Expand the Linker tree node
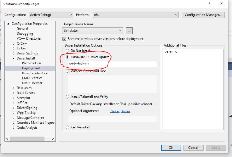Viewport: 232px width, 157px height. pos(14,48)
